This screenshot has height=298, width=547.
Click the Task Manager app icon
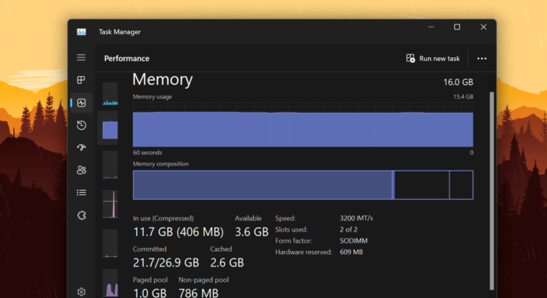click(x=81, y=32)
